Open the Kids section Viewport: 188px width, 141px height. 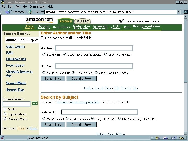point(127,27)
